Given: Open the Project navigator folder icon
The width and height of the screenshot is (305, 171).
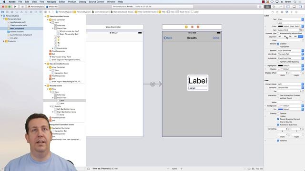Looking at the screenshot, I should pyautogui.click(x=2, y=12).
